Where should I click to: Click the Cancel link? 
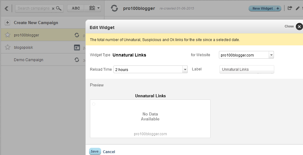point(109,152)
